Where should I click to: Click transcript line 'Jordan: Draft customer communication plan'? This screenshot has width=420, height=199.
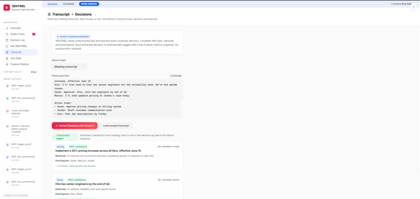[x=83, y=110]
